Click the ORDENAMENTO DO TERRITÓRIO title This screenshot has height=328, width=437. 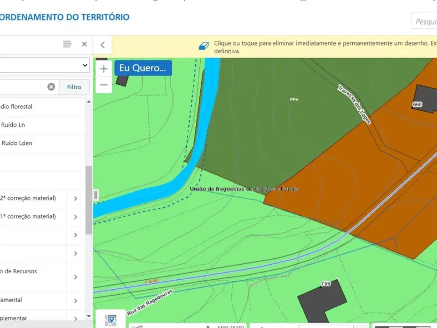click(65, 17)
